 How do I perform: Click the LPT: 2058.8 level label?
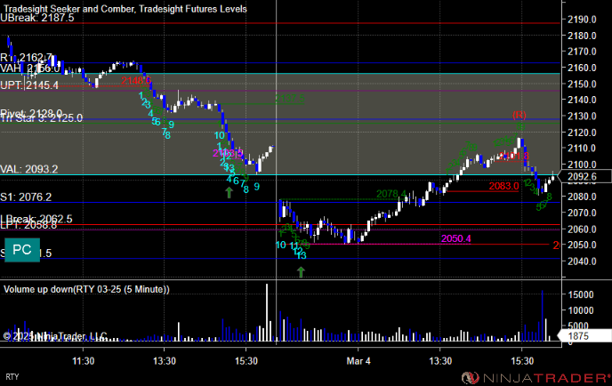point(28,225)
